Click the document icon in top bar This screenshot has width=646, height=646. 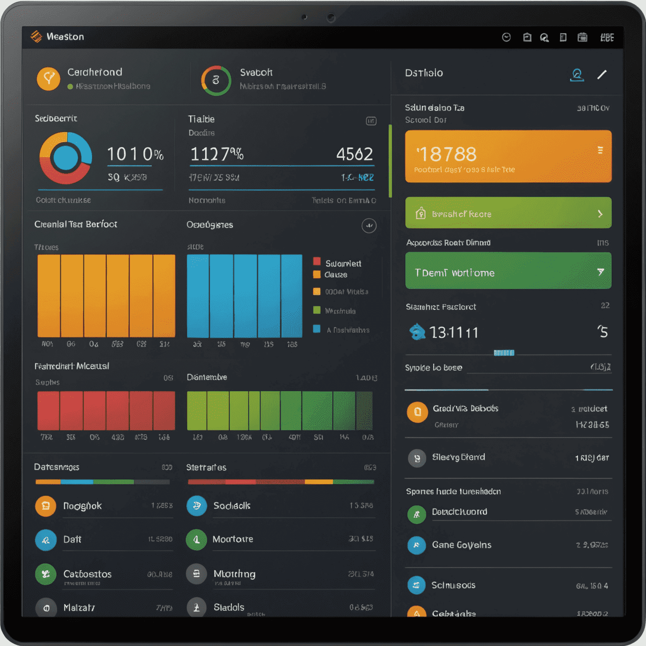pos(563,37)
